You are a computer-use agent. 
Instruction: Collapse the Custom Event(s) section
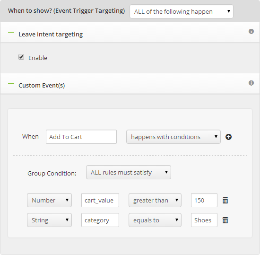pos(11,84)
